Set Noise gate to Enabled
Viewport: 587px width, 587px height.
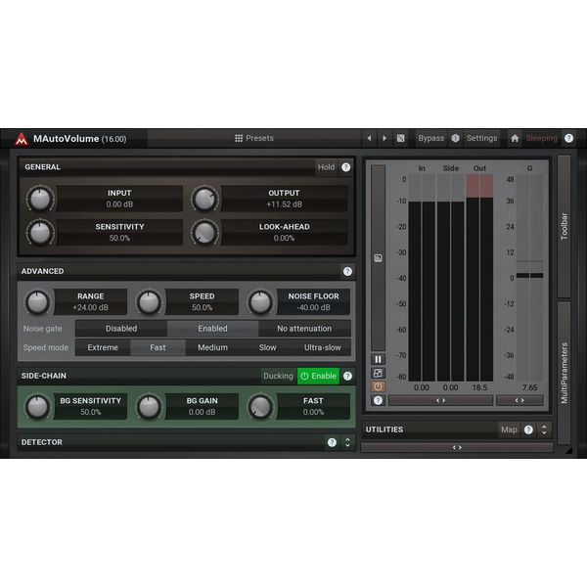[x=212, y=329]
